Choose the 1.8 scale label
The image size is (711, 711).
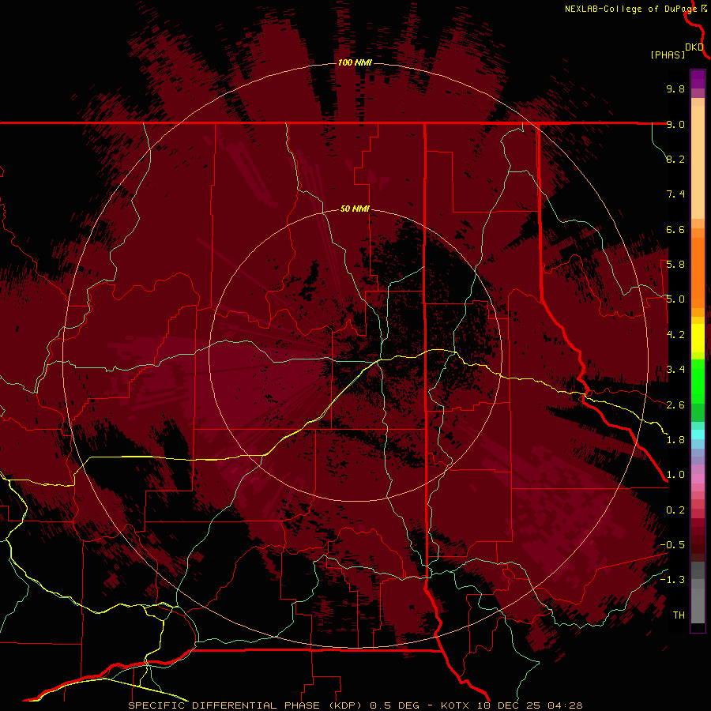click(x=675, y=440)
